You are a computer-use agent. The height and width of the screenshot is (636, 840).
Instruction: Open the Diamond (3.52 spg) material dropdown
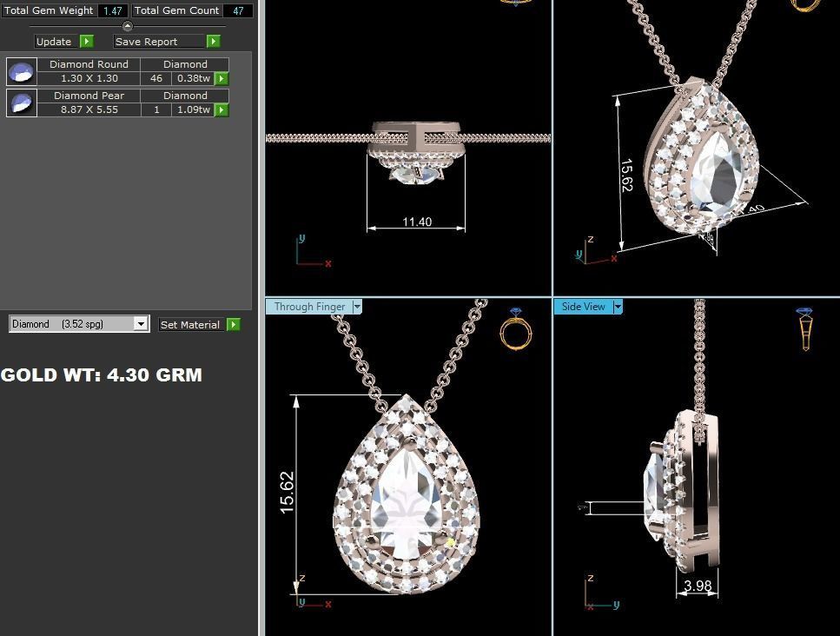click(141, 324)
